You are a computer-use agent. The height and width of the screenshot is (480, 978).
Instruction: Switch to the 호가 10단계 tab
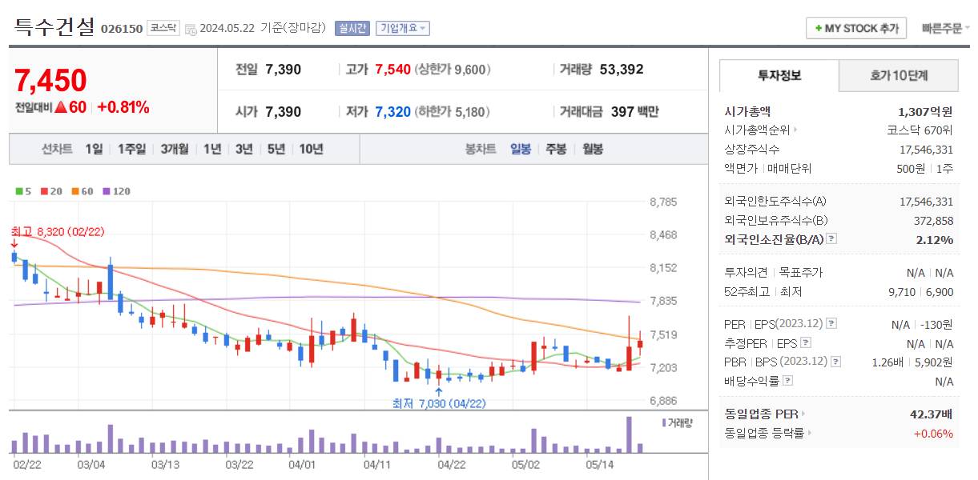click(899, 75)
